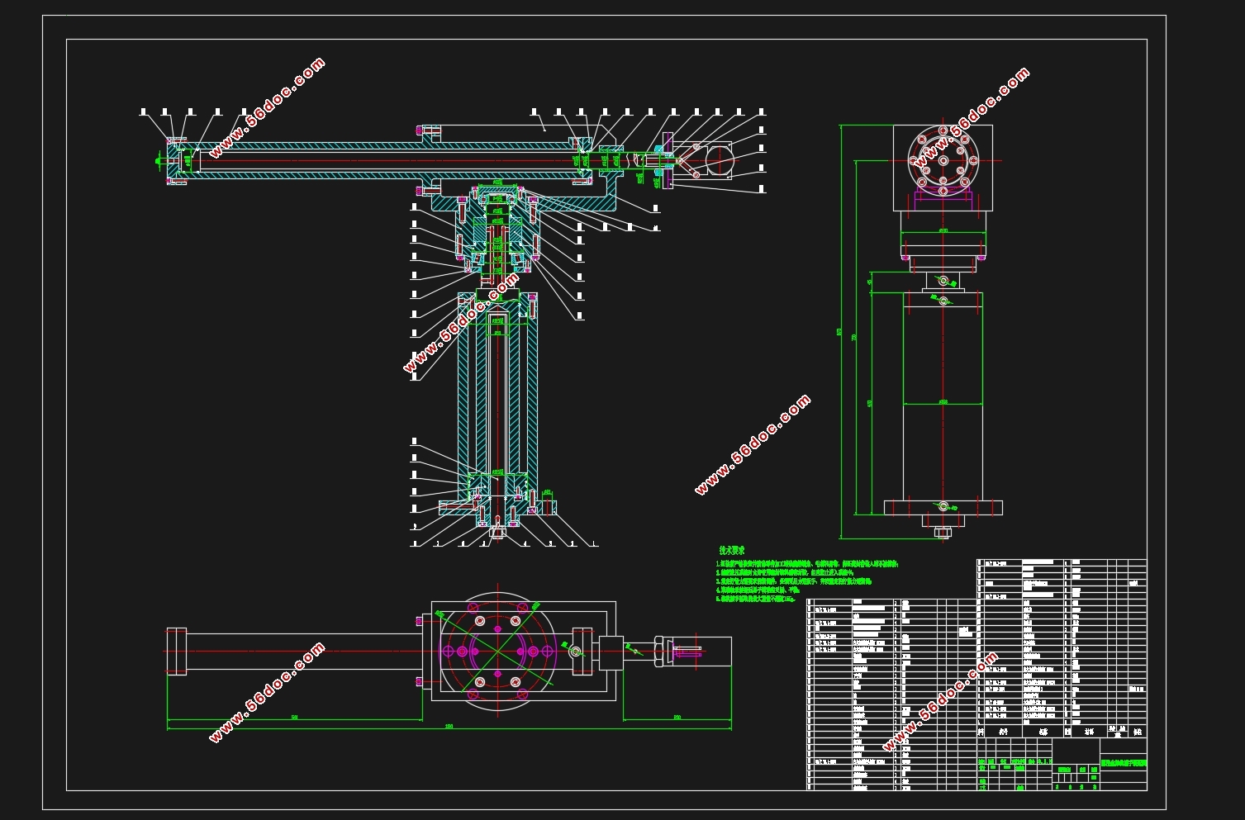Click the left parts list table block
This screenshot has height=820, width=1245.
click(891, 694)
